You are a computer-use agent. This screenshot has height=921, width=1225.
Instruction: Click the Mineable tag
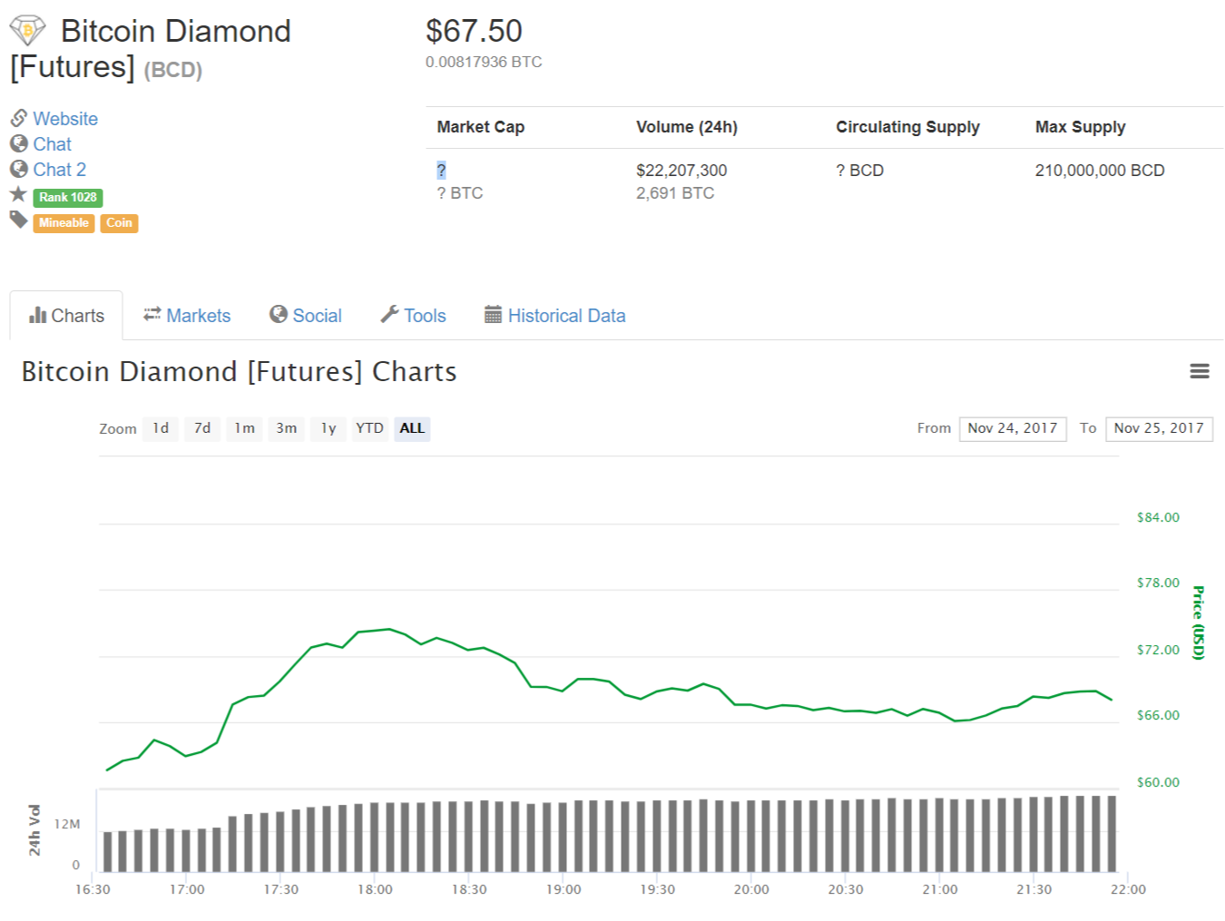point(64,222)
